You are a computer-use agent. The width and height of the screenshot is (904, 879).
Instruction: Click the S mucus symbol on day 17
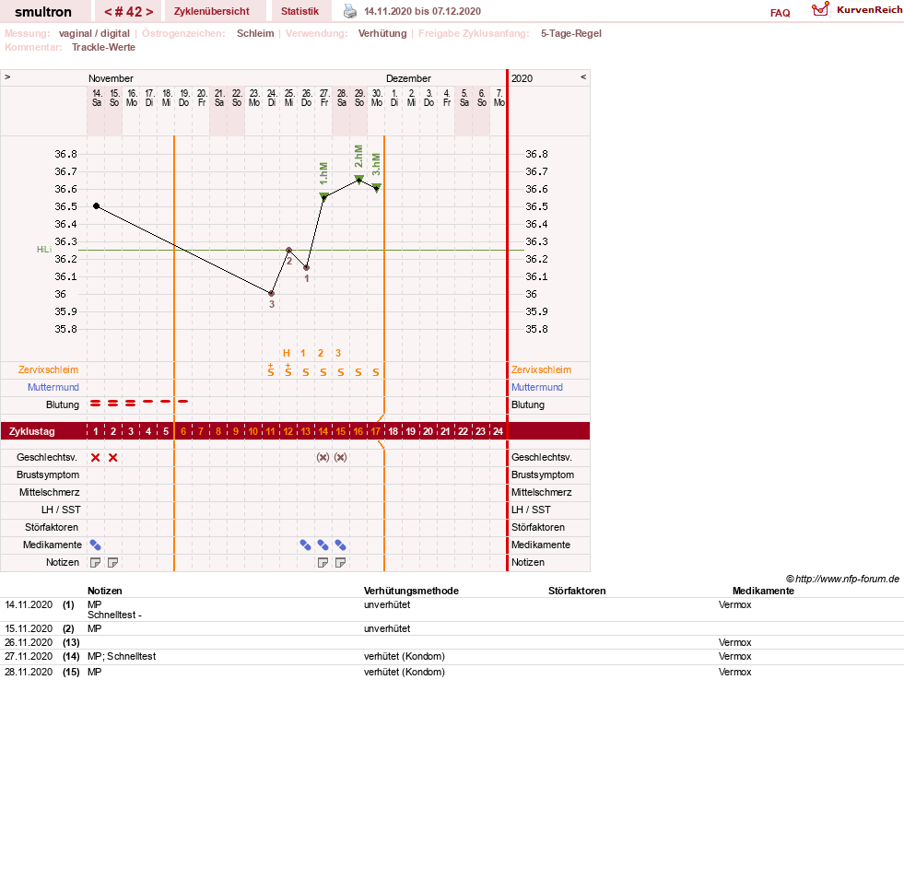coord(376,372)
